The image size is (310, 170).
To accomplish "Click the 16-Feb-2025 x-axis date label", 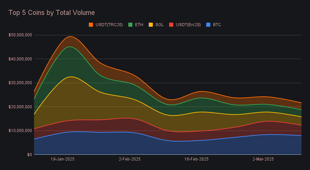I will (196, 159).
